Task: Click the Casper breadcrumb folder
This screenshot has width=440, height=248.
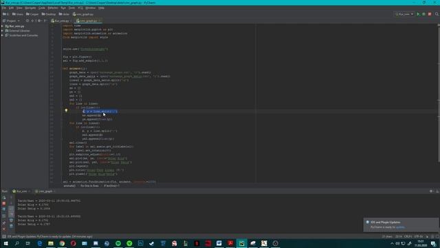Action: click(x=32, y=14)
